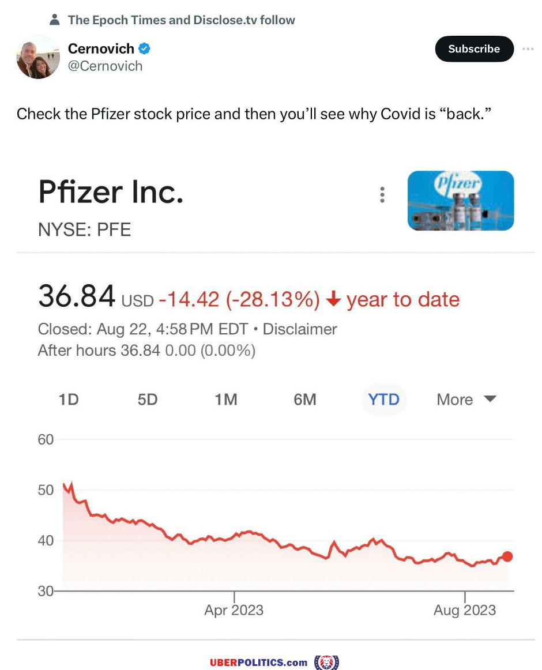Select the YTD range tab
Screen dimensions: 542x670
click(383, 400)
